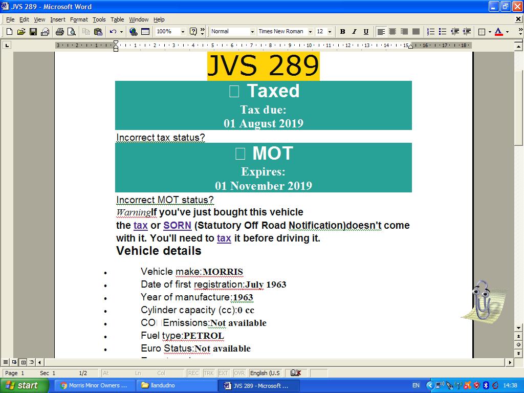Open a file with the folder icon
This screenshot has height=393, width=524.
pyautogui.click(x=21, y=32)
